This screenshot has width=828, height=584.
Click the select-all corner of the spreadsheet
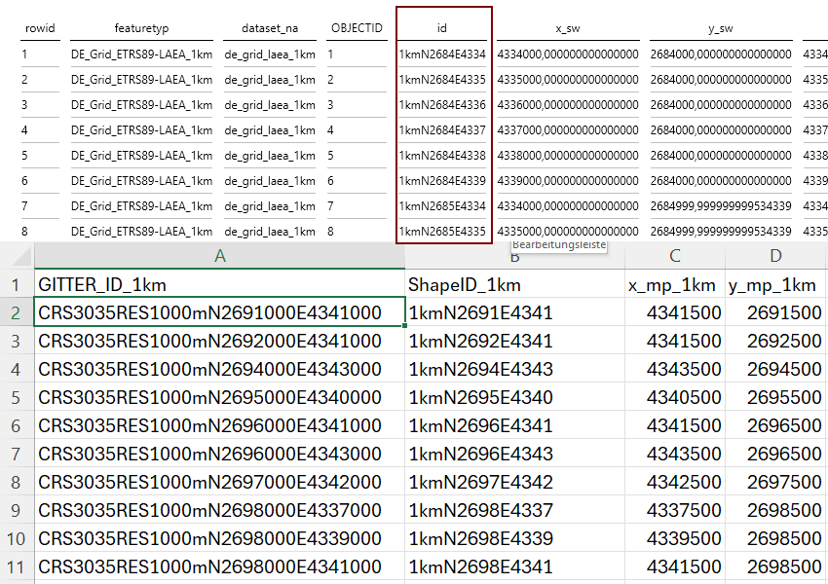tap(17, 256)
